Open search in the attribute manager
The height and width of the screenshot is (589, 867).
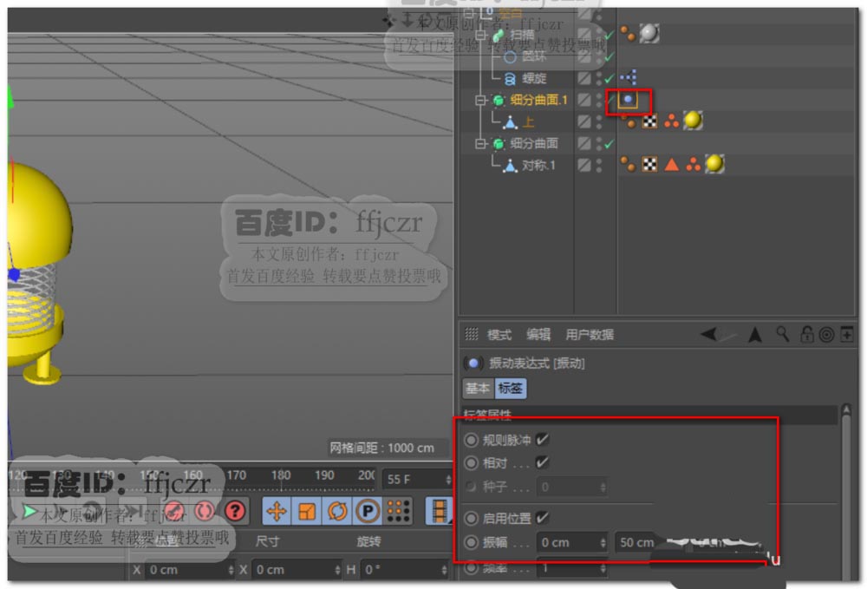[x=782, y=334]
